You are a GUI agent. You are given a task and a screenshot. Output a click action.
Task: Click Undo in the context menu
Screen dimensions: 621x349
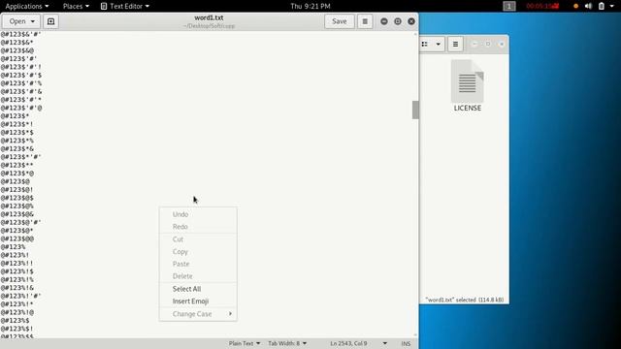tap(198, 214)
